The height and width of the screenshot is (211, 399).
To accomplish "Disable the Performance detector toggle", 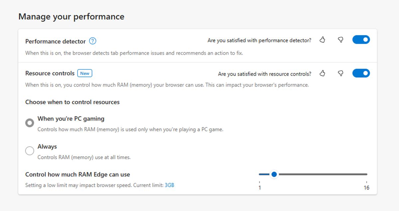I will pos(361,39).
